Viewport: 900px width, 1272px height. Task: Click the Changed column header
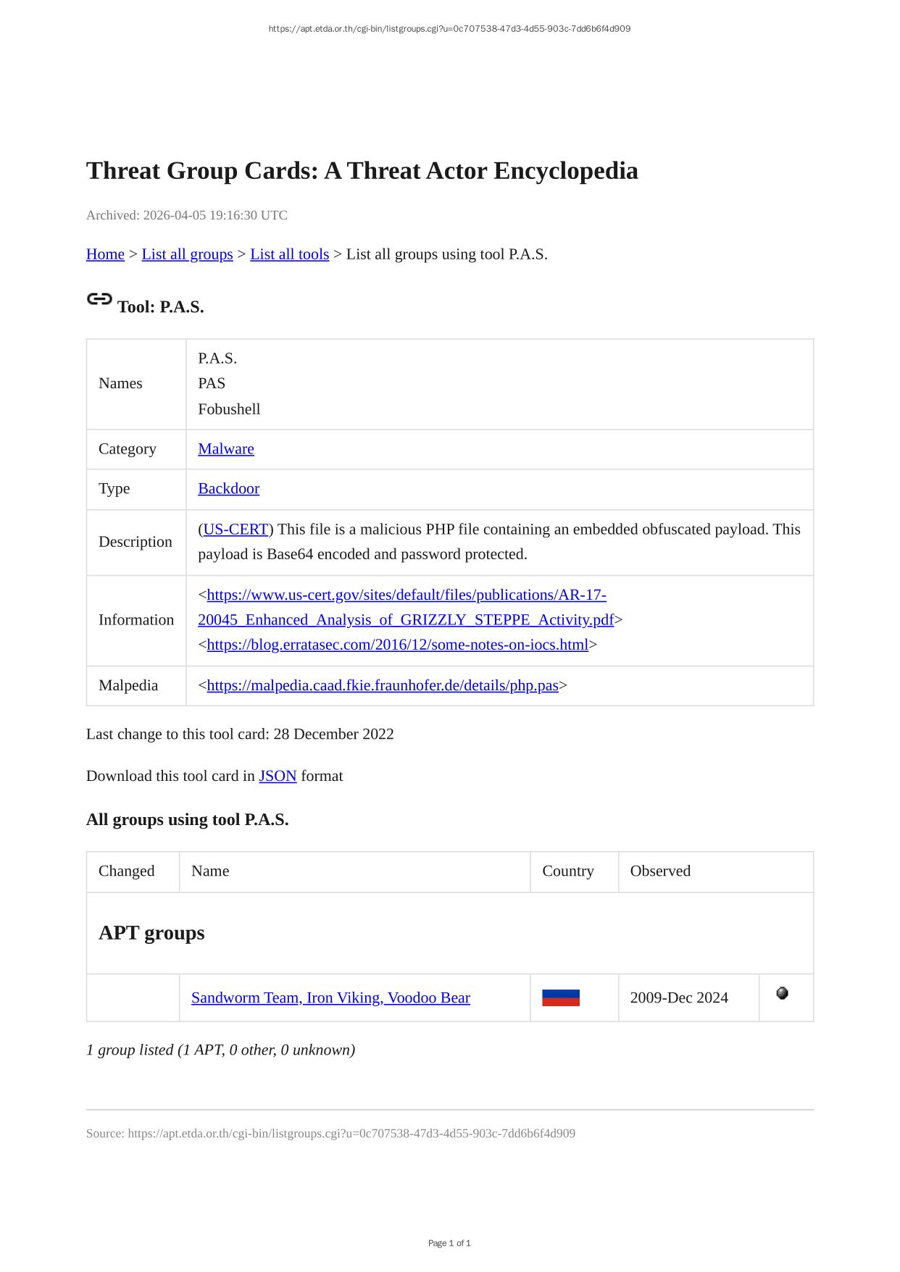(127, 871)
